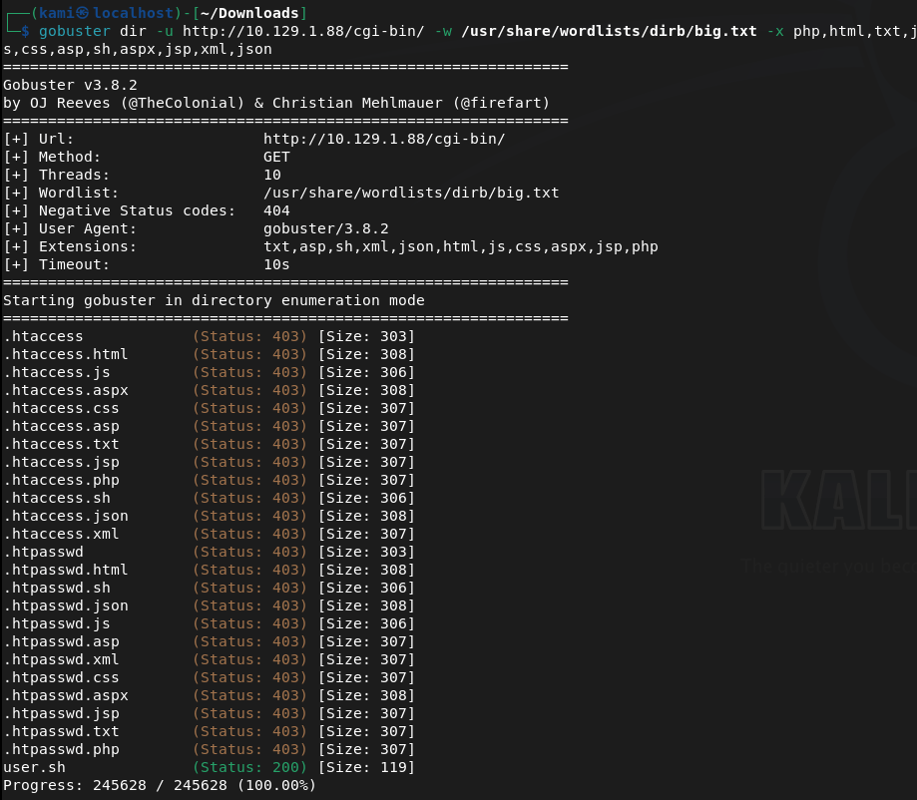Click the Negative Status codes value 404
The image size is (917, 800).
click(x=276, y=210)
